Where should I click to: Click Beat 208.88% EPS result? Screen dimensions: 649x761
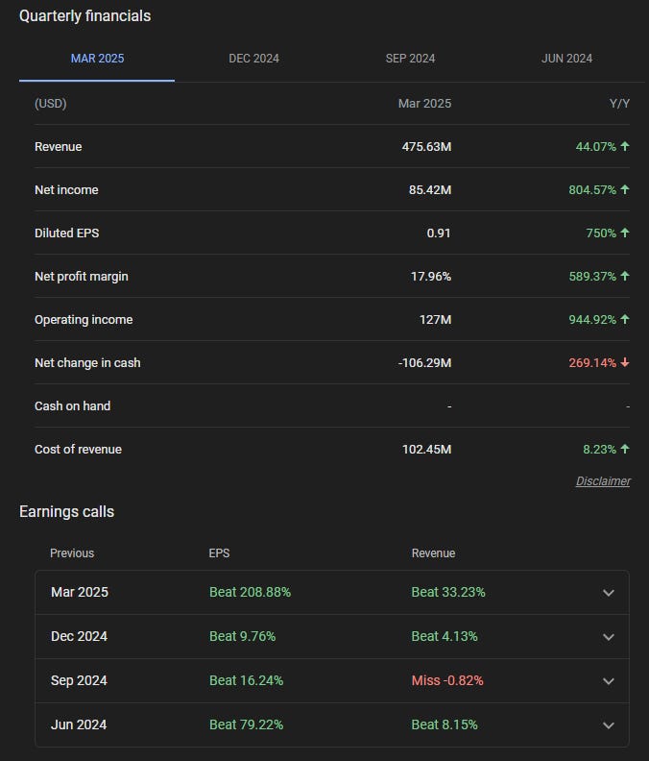pos(250,592)
